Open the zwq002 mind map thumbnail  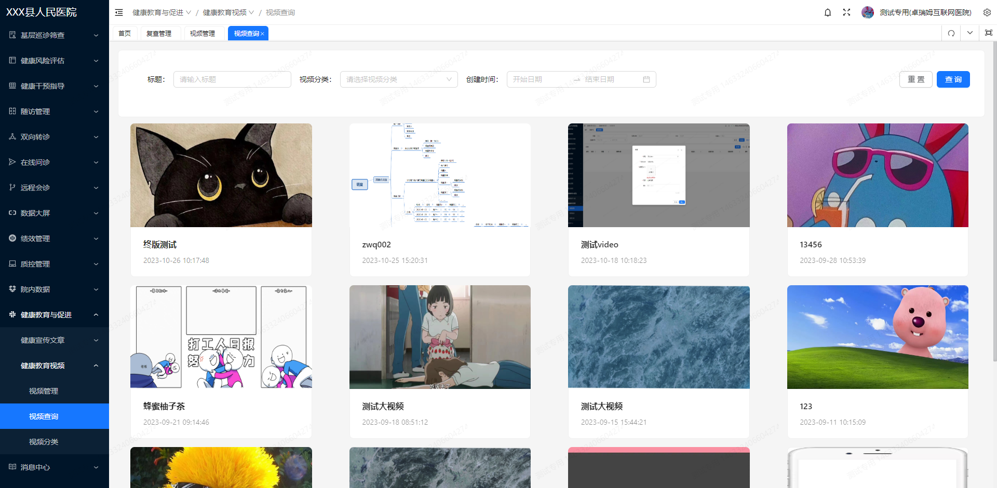click(440, 175)
